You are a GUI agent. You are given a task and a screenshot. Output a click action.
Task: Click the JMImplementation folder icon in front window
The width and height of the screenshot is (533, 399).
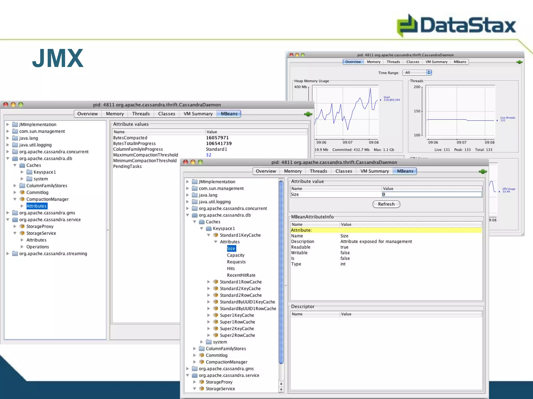194,182
